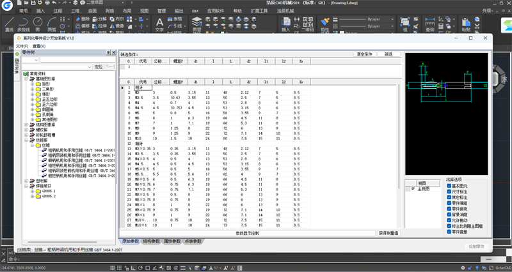Expand the 螺纹库 tree node
The height and width of the screenshot is (272, 512).
pos(26,130)
